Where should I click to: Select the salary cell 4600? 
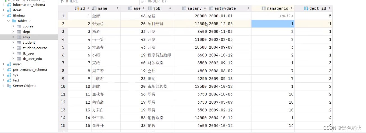point(191,126)
